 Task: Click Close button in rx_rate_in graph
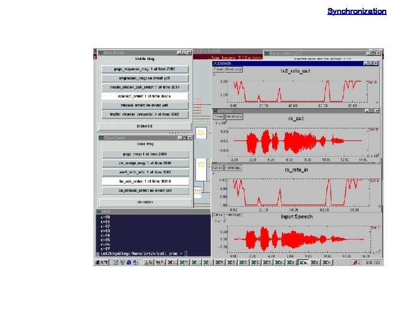coord(217,168)
